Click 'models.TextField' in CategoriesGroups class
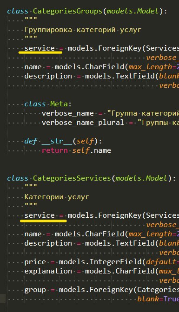Screen dimensions: 179x312 coord(120,76)
